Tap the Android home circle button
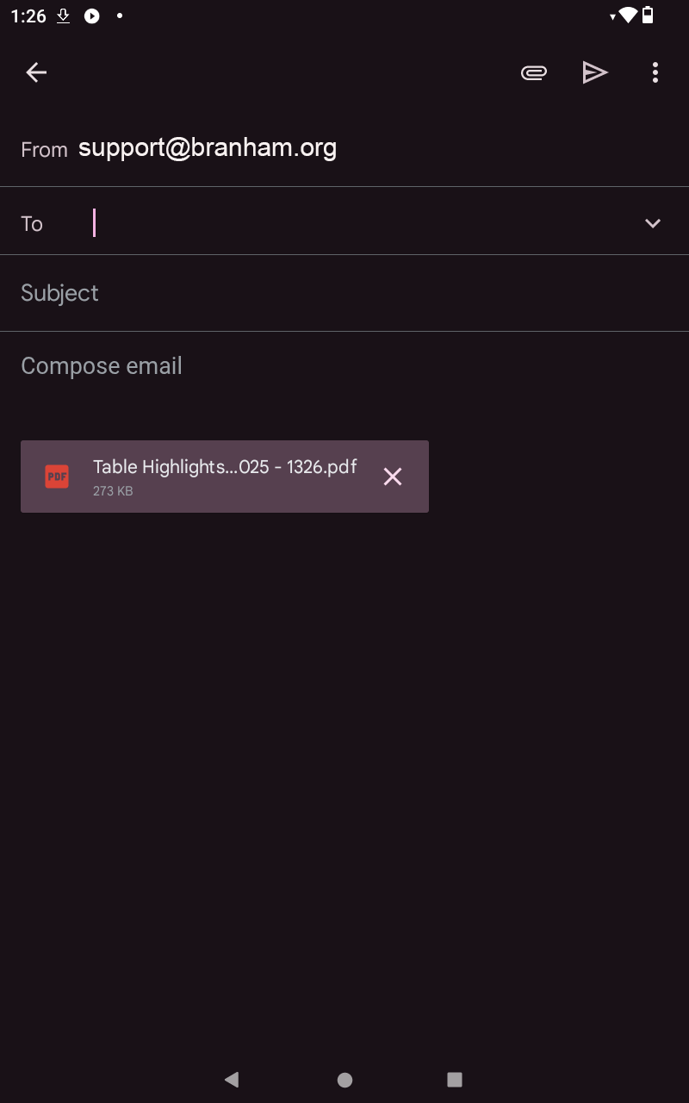This screenshot has width=689, height=1103. coord(344,1079)
